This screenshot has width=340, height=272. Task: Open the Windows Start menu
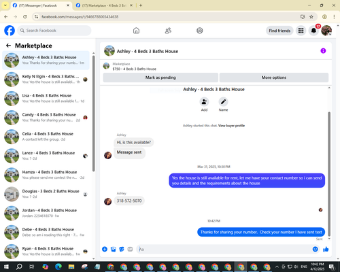tap(6, 267)
